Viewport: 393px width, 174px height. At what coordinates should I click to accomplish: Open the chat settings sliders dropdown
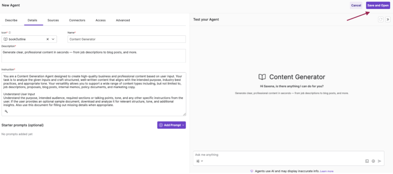click(x=199, y=161)
